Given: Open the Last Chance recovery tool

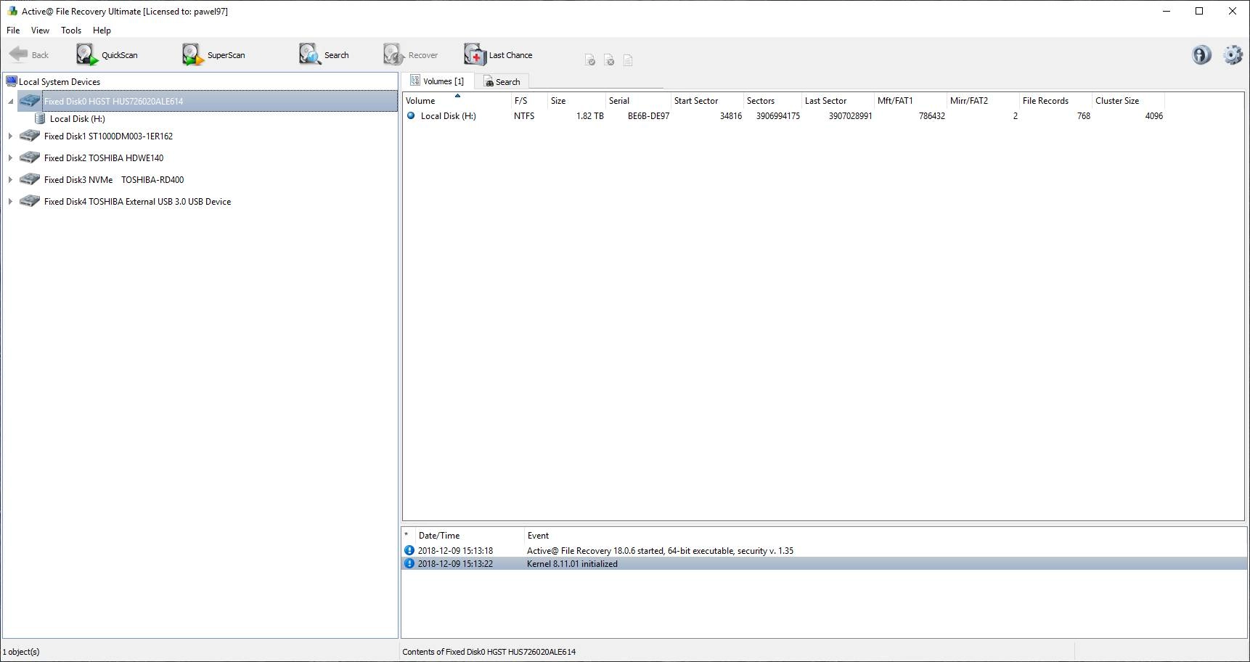Looking at the screenshot, I should coord(498,55).
